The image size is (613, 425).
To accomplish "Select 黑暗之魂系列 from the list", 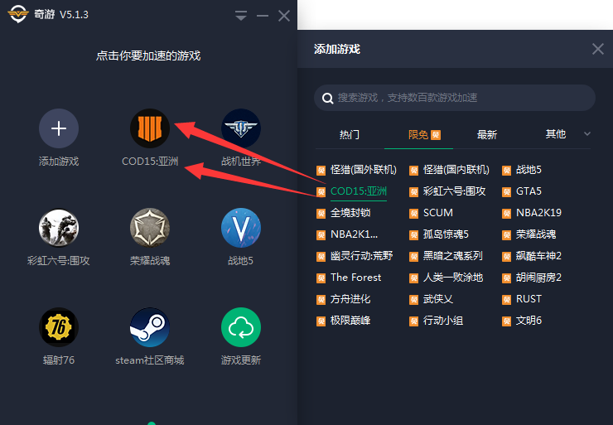I will 453,256.
